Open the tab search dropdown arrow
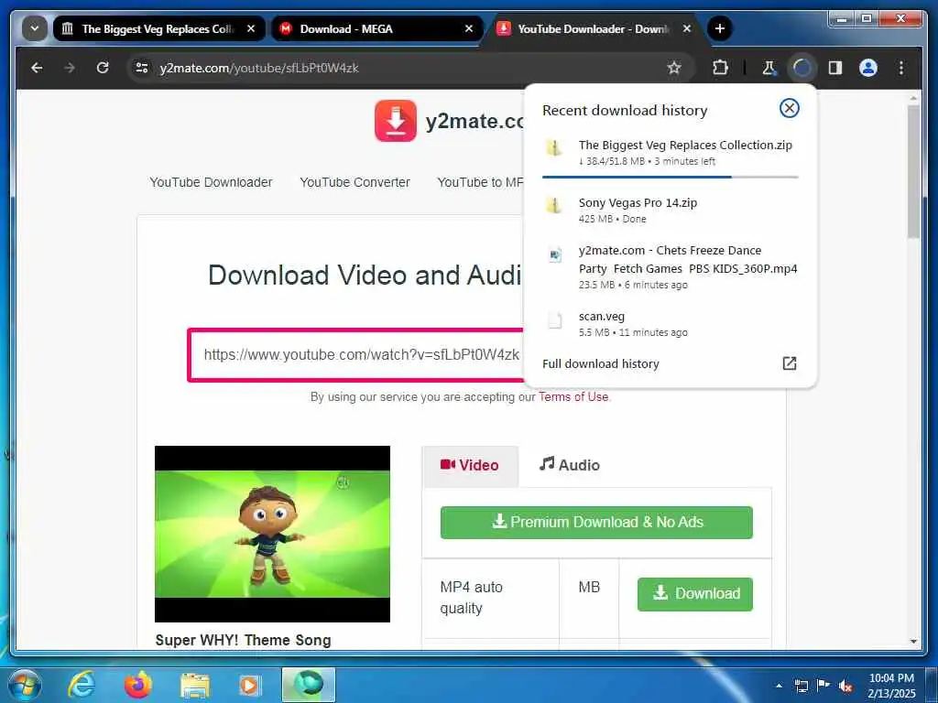 35,28
